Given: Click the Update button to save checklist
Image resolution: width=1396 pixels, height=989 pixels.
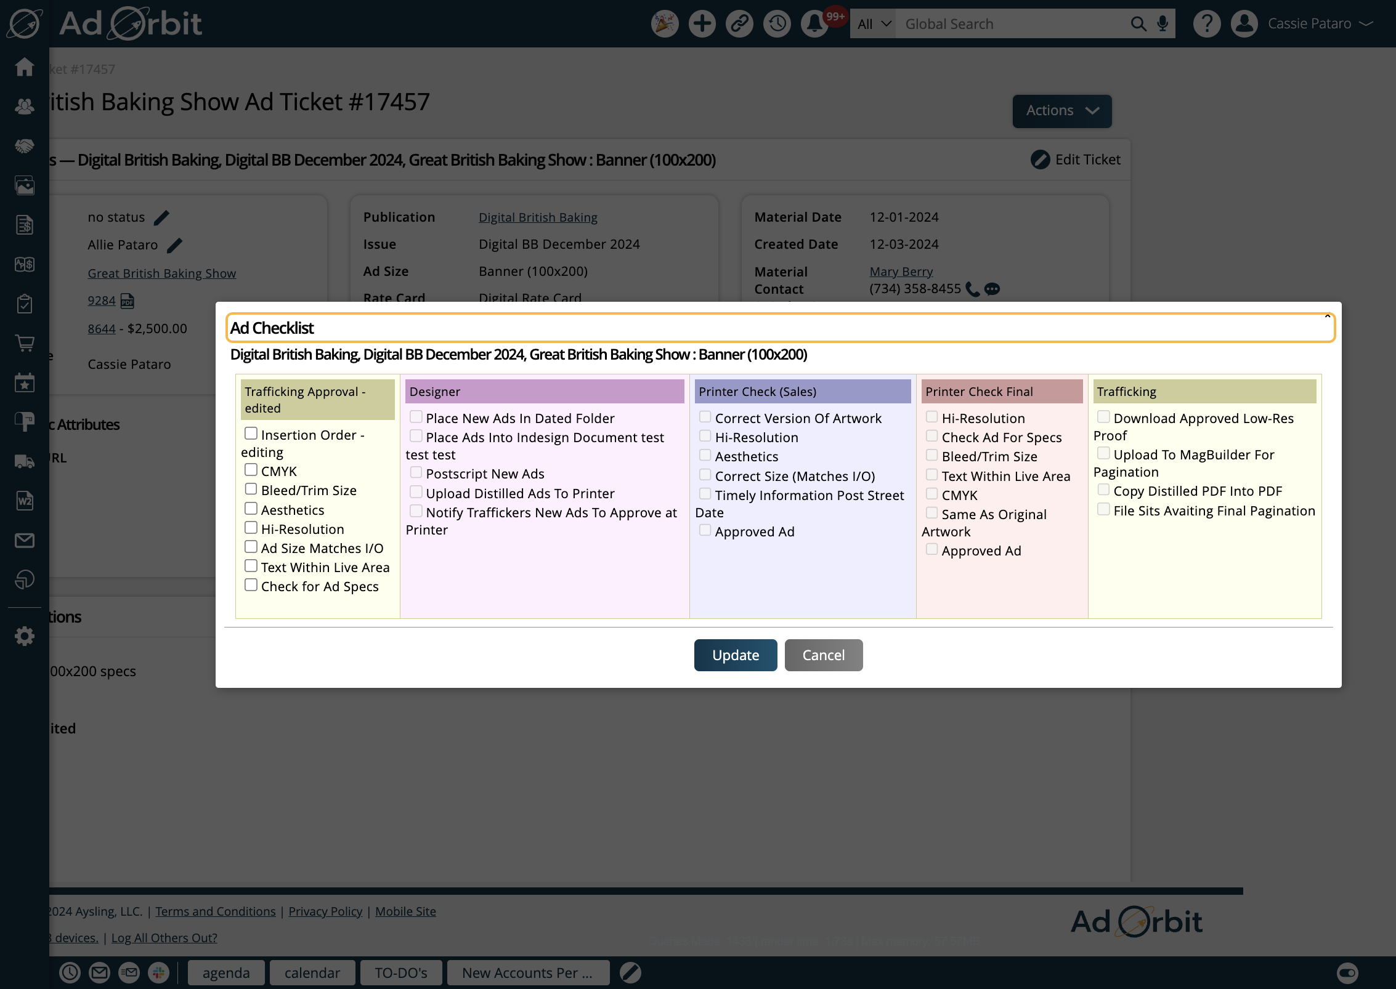Looking at the screenshot, I should pos(736,654).
